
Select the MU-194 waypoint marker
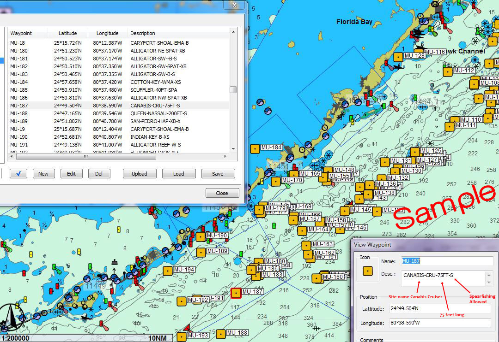(168, 270)
